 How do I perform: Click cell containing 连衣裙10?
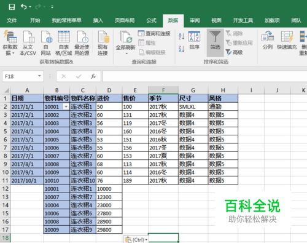point(83,180)
